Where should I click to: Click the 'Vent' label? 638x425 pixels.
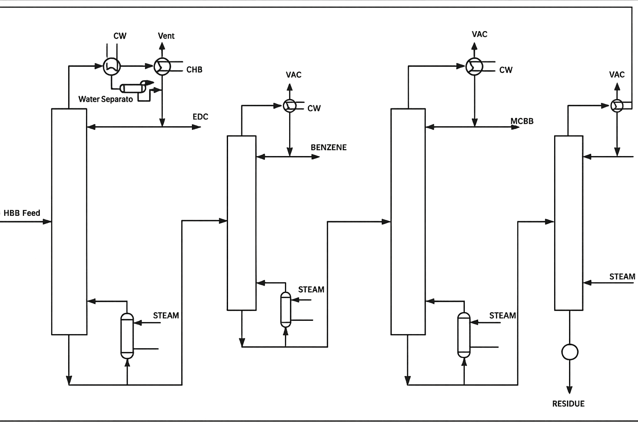(166, 36)
